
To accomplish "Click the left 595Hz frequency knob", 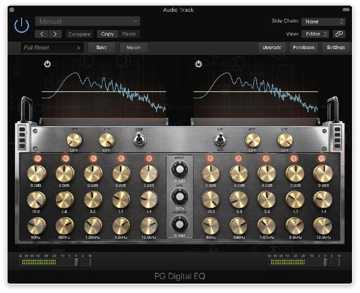I will tap(65, 226).
